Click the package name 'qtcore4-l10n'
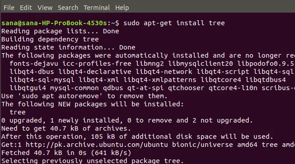This screenshot has width=295, height=164. tap(233, 88)
